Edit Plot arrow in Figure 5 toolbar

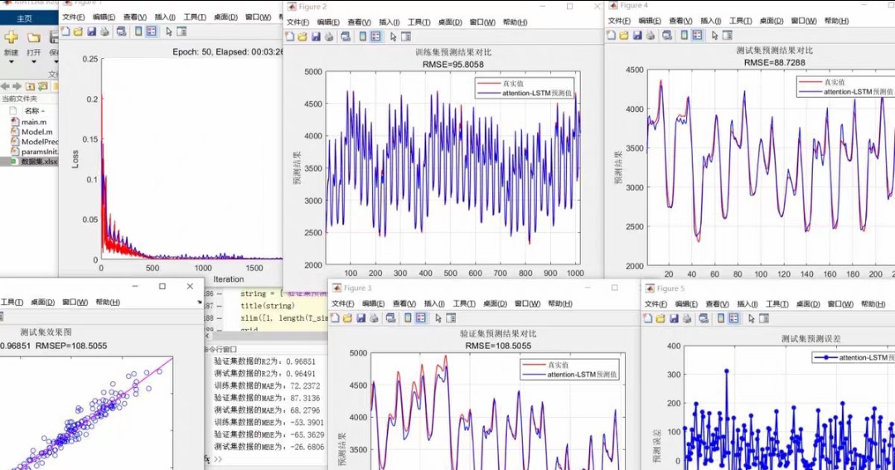(x=752, y=318)
